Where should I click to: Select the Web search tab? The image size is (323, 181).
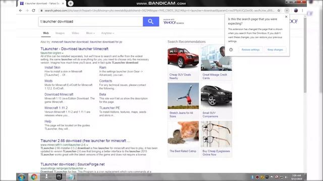click(x=46, y=33)
